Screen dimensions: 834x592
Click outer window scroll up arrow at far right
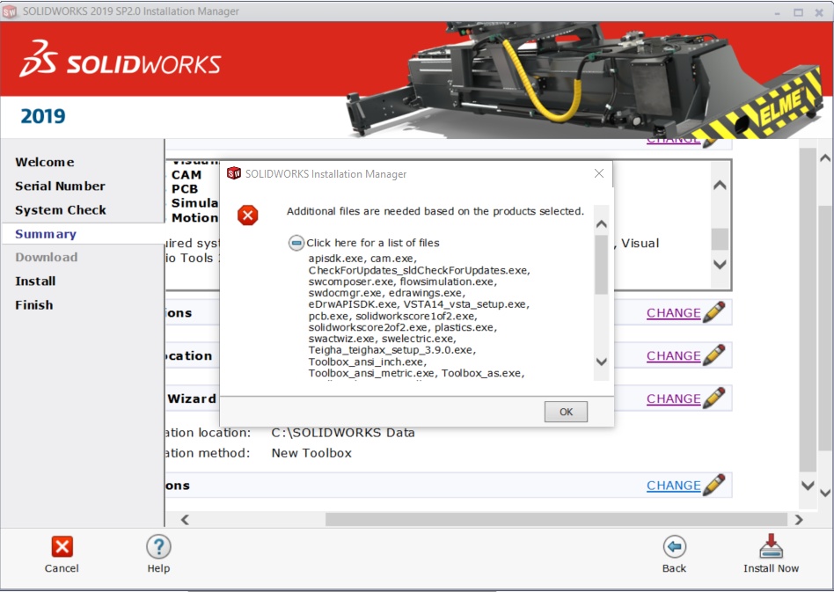coord(825,158)
